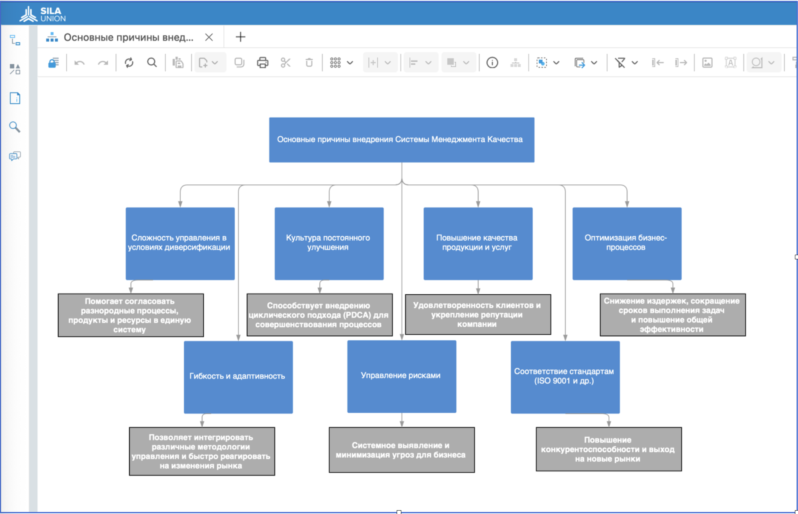Open the document properties sidebar icon

pos(15,98)
